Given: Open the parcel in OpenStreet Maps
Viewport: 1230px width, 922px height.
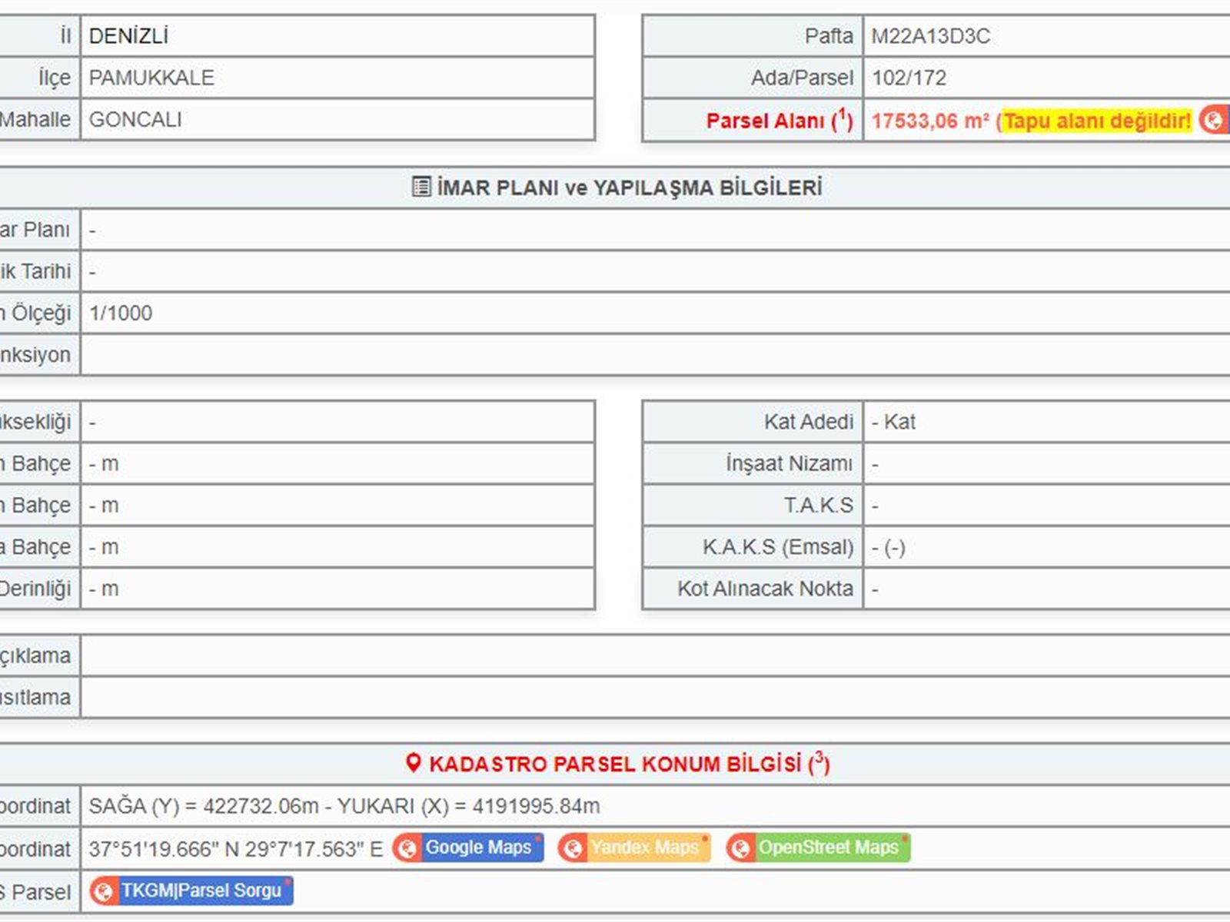Looking at the screenshot, I should (828, 847).
